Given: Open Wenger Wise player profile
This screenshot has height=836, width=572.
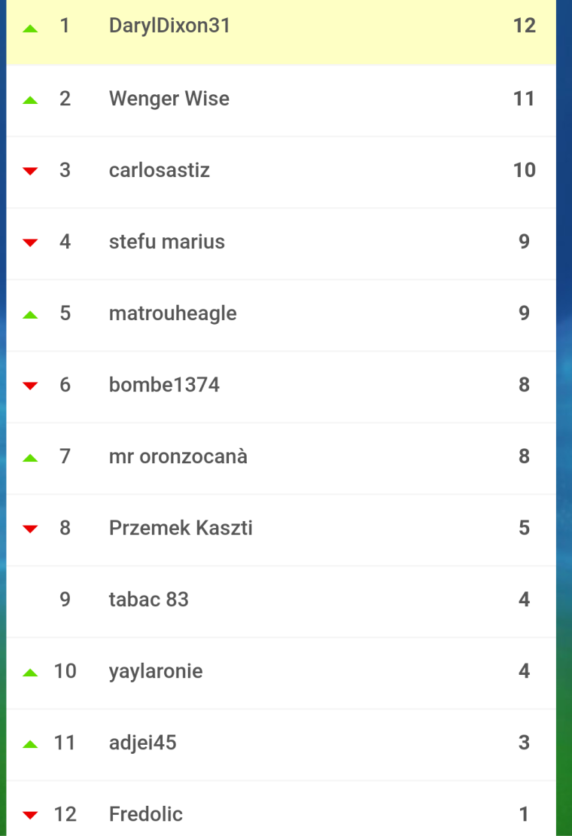Looking at the screenshot, I should point(169,99).
